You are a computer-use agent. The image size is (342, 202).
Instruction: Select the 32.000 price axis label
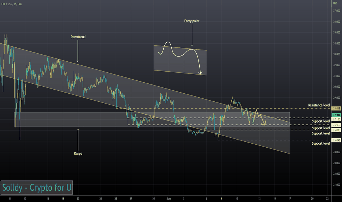click(336, 65)
